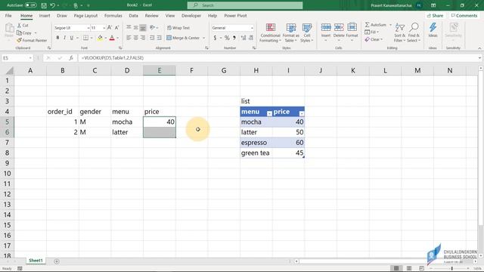Click the Save icon in title bar

click(44, 5)
